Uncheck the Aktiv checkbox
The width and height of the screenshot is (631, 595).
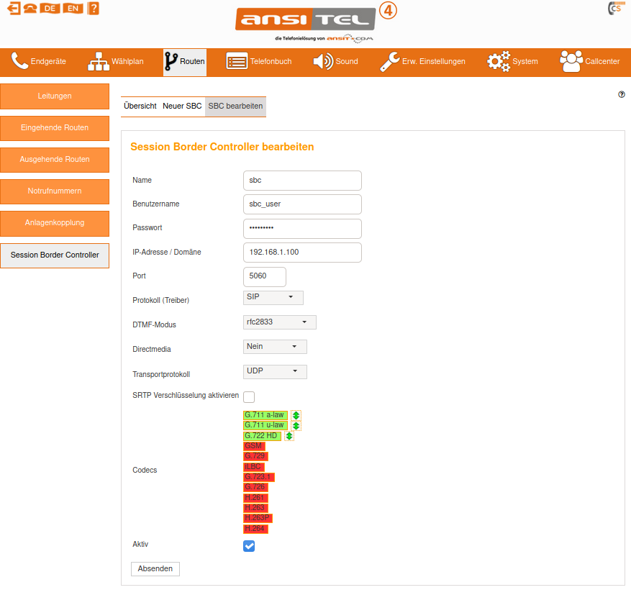tap(249, 546)
